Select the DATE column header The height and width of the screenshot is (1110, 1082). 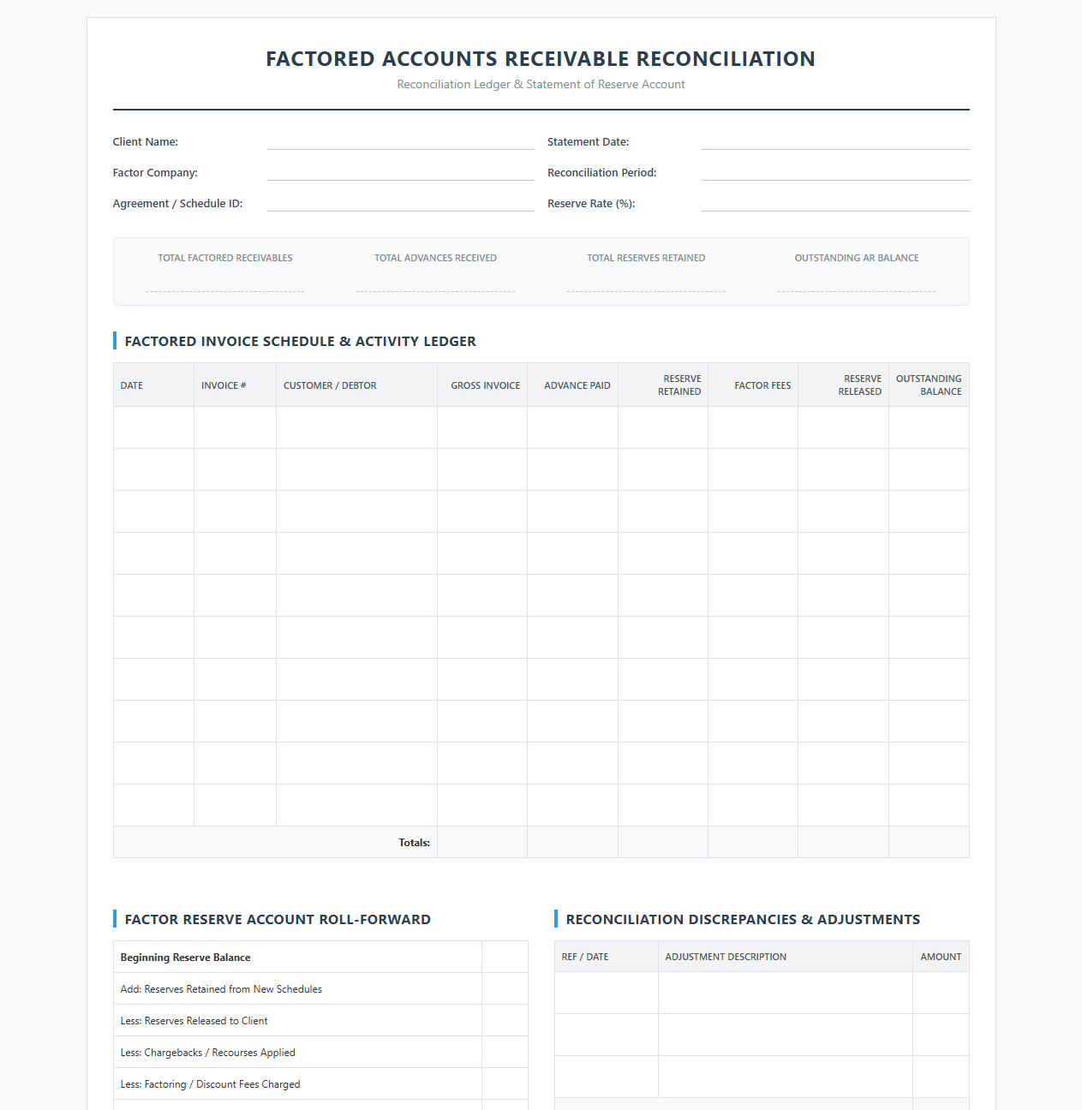153,385
